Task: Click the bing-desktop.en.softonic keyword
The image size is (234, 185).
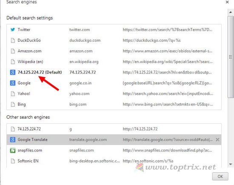Action: click(x=94, y=161)
